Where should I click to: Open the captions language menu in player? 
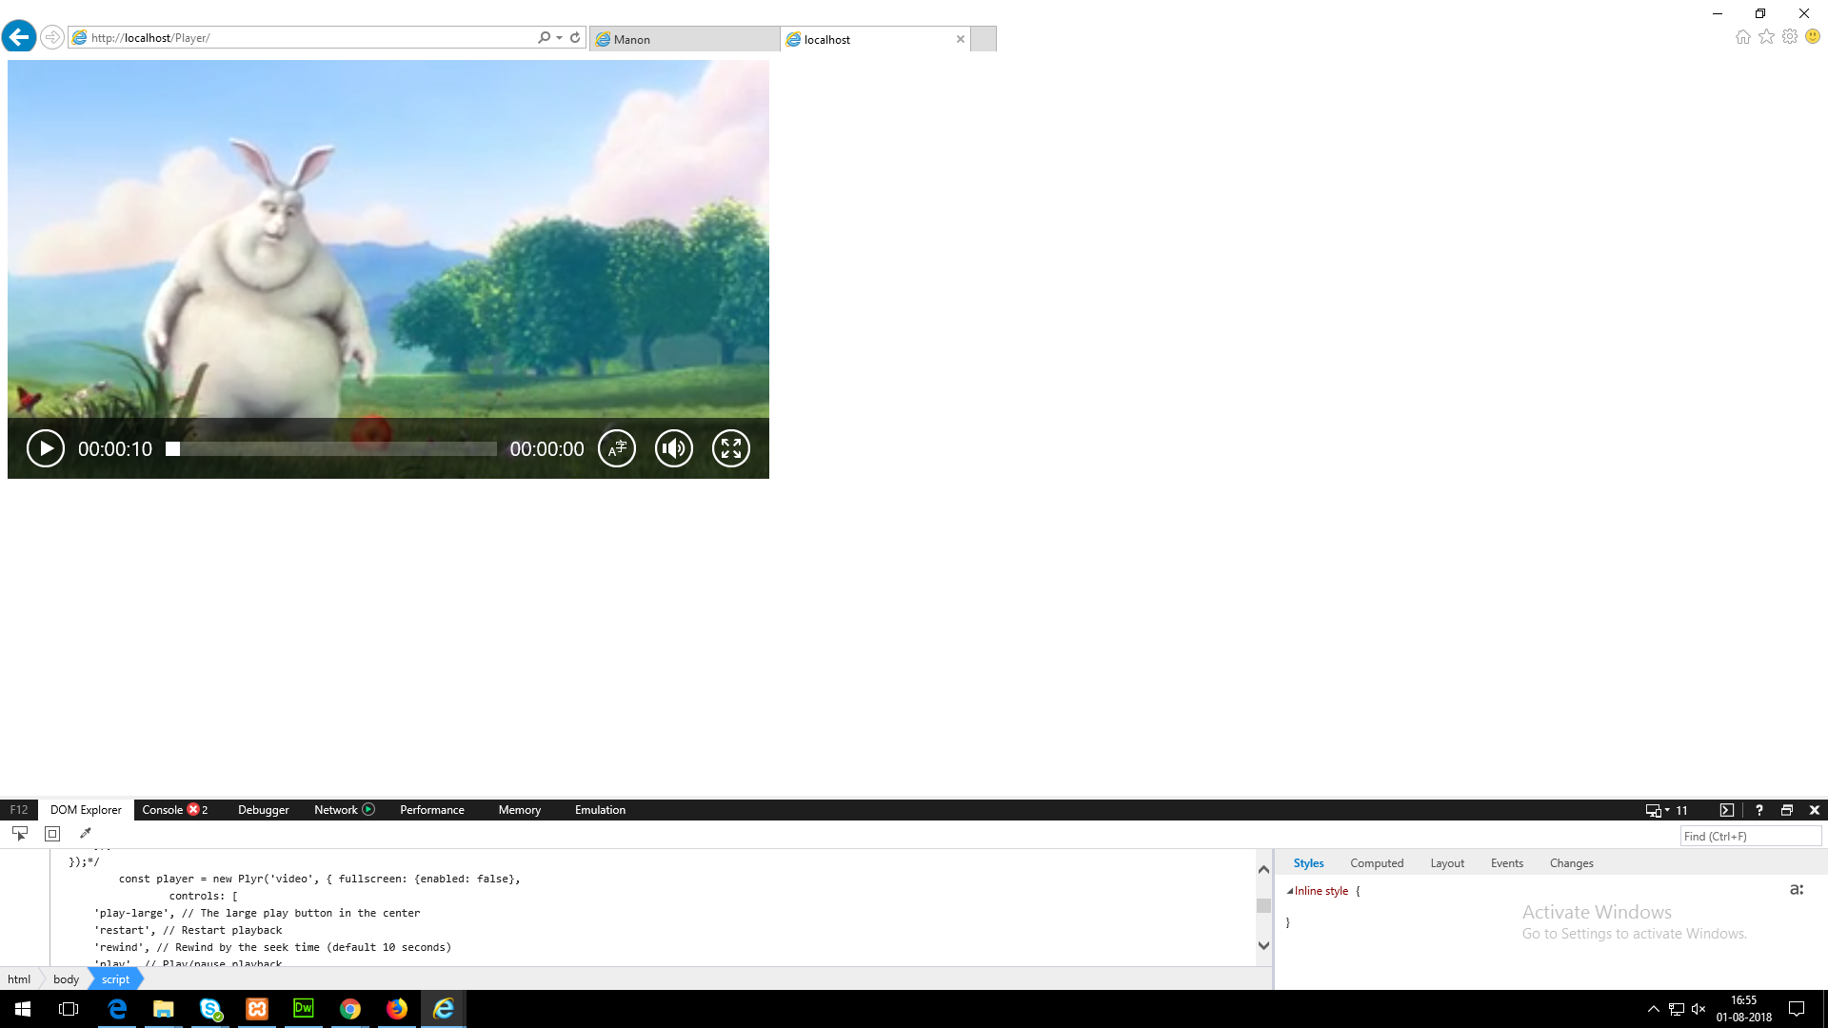617,448
